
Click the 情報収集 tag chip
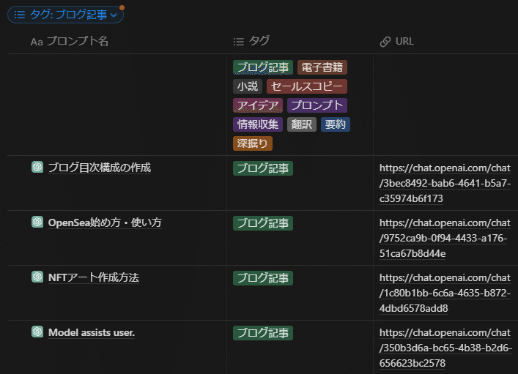[258, 124]
